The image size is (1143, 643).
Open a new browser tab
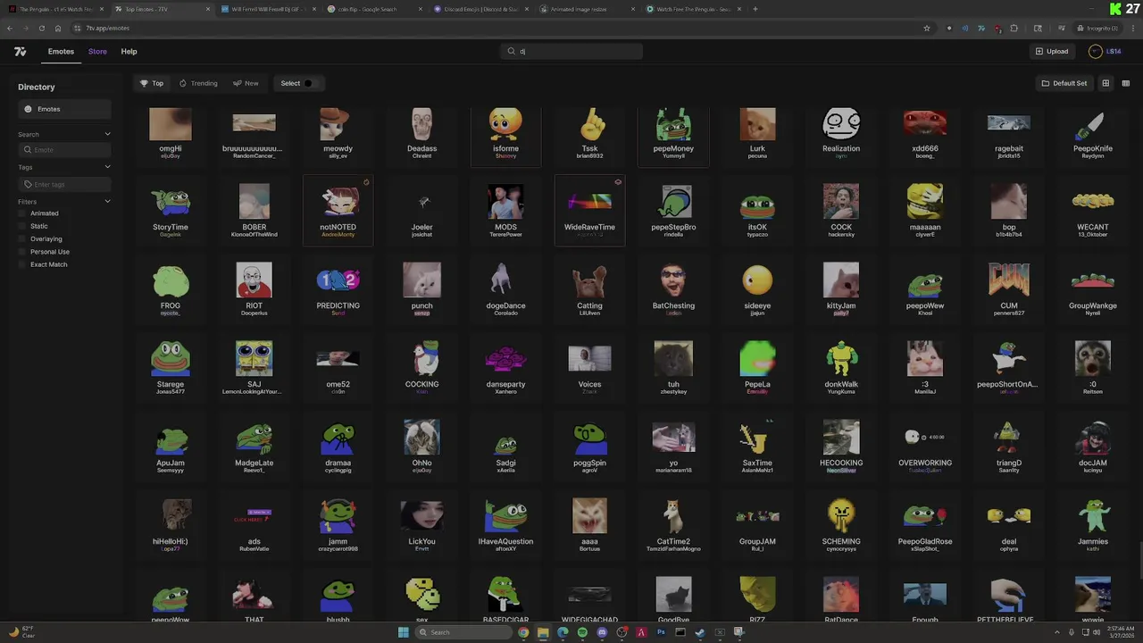(755, 9)
